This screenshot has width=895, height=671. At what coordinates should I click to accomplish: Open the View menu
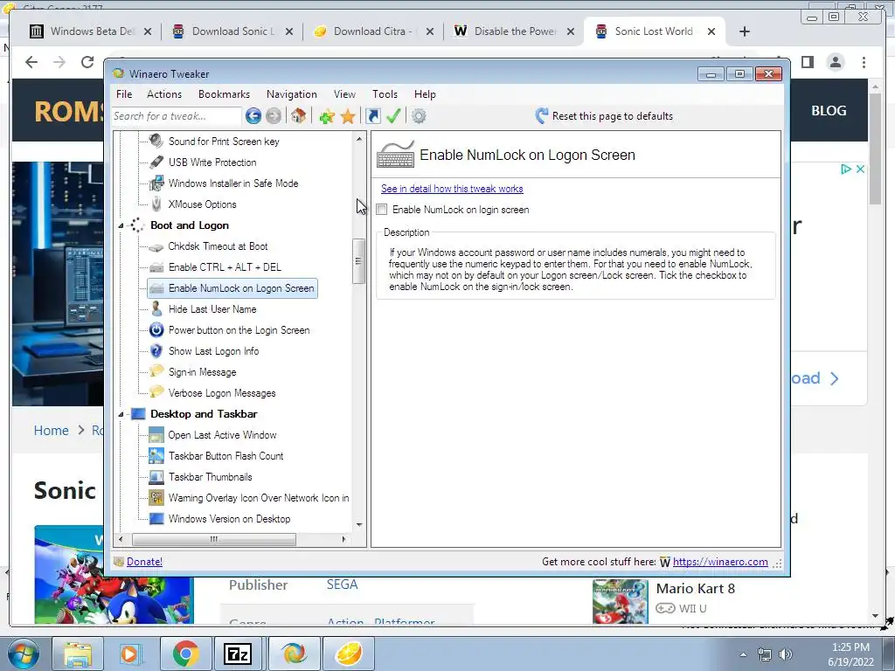click(x=344, y=94)
